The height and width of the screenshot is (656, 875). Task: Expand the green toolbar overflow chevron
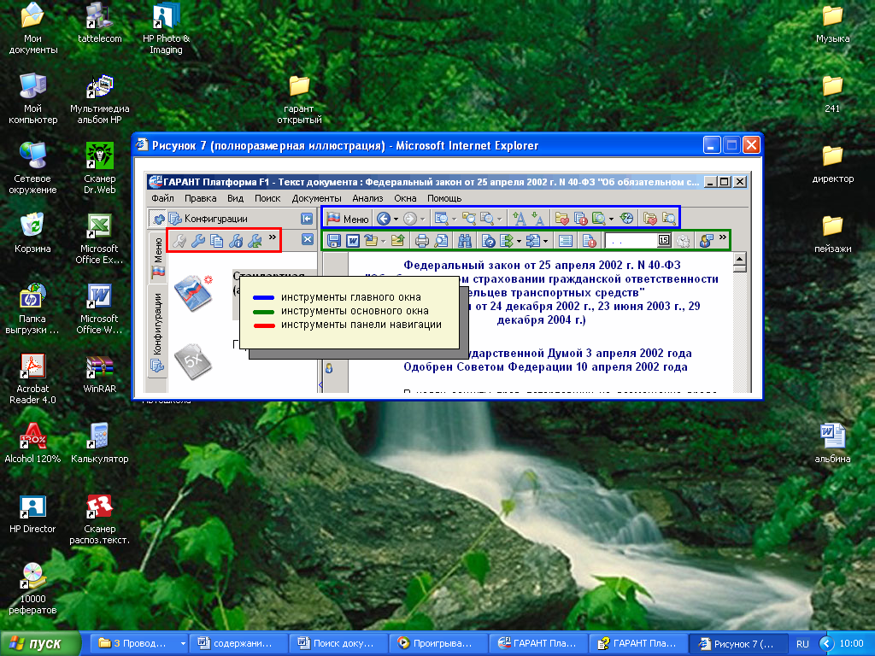[x=723, y=237]
